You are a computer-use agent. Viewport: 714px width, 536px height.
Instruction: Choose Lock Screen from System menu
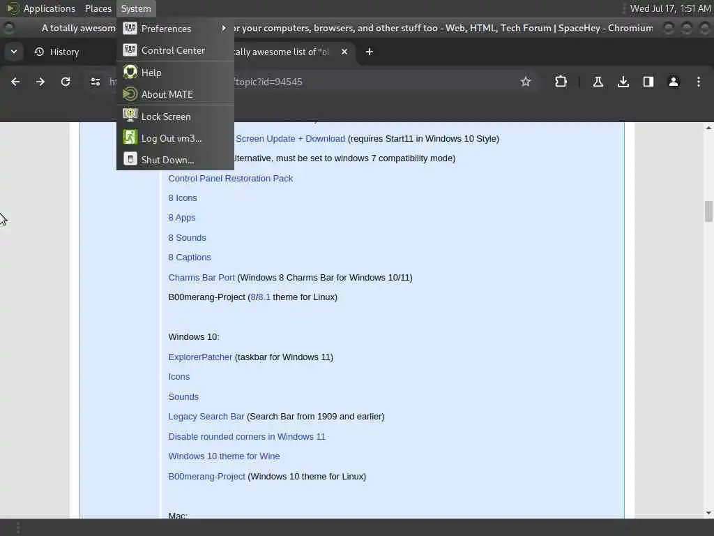(175, 117)
